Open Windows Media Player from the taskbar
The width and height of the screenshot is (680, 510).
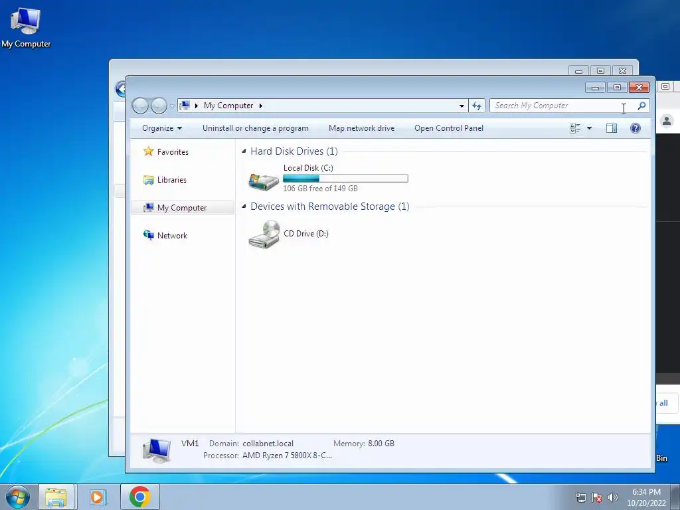(x=98, y=497)
